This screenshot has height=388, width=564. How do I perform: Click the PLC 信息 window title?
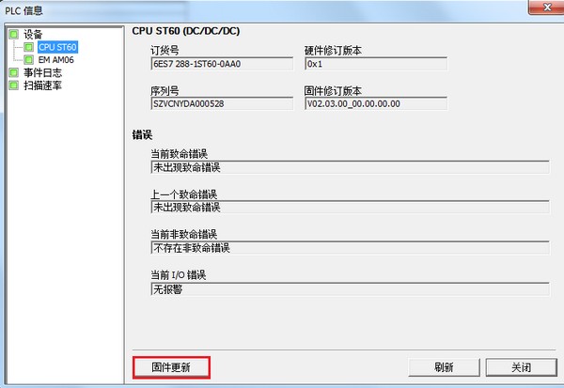(23, 10)
